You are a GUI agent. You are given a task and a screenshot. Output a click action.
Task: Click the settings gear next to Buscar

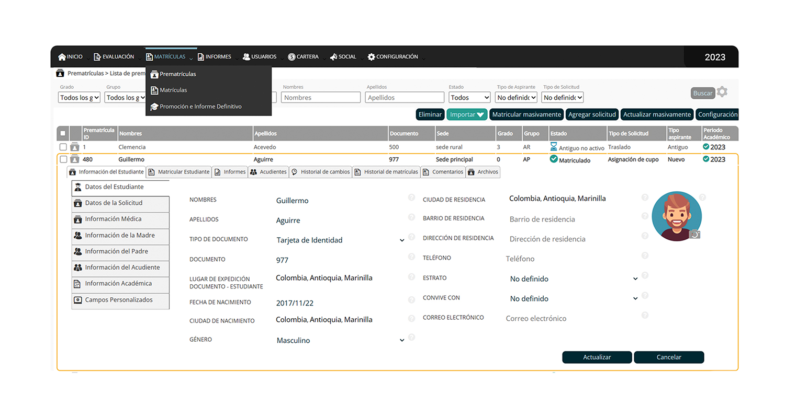click(x=722, y=92)
